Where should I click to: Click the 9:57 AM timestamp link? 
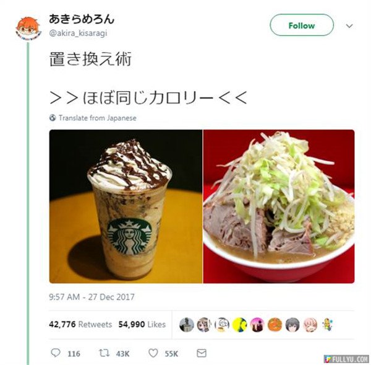coord(92,297)
